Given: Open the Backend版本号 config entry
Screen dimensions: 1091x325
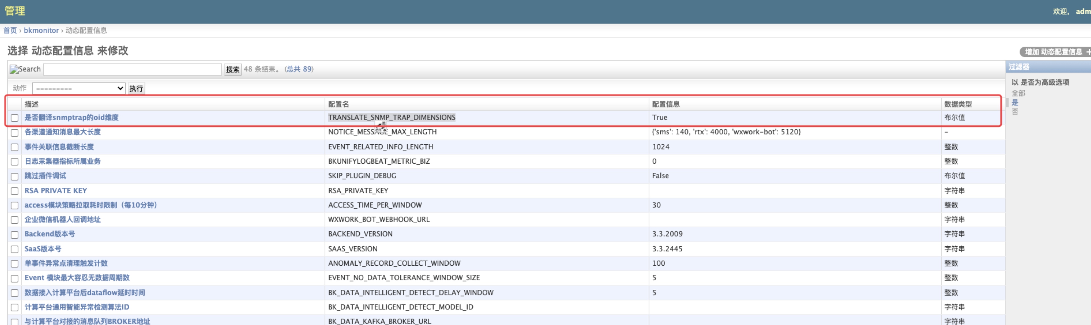Looking at the screenshot, I should pyautogui.click(x=50, y=234).
